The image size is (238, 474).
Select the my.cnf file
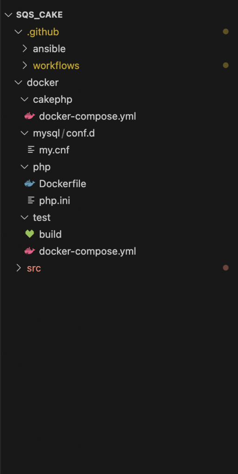pyautogui.click(x=54, y=150)
